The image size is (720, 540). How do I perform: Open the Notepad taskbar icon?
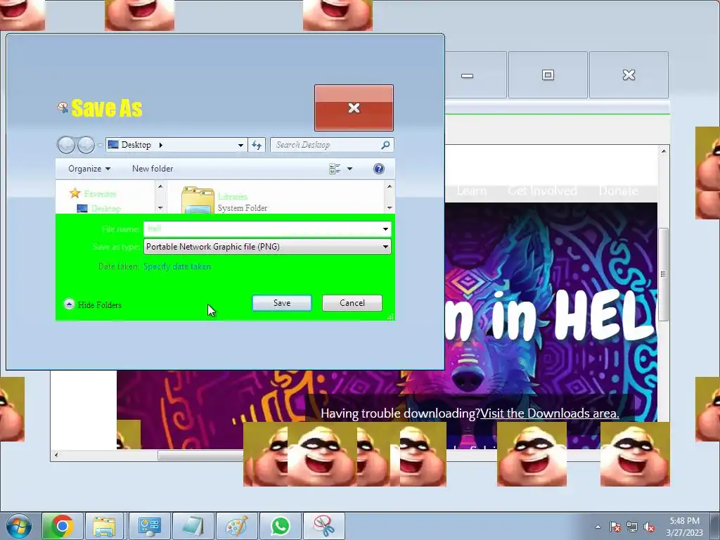193,526
